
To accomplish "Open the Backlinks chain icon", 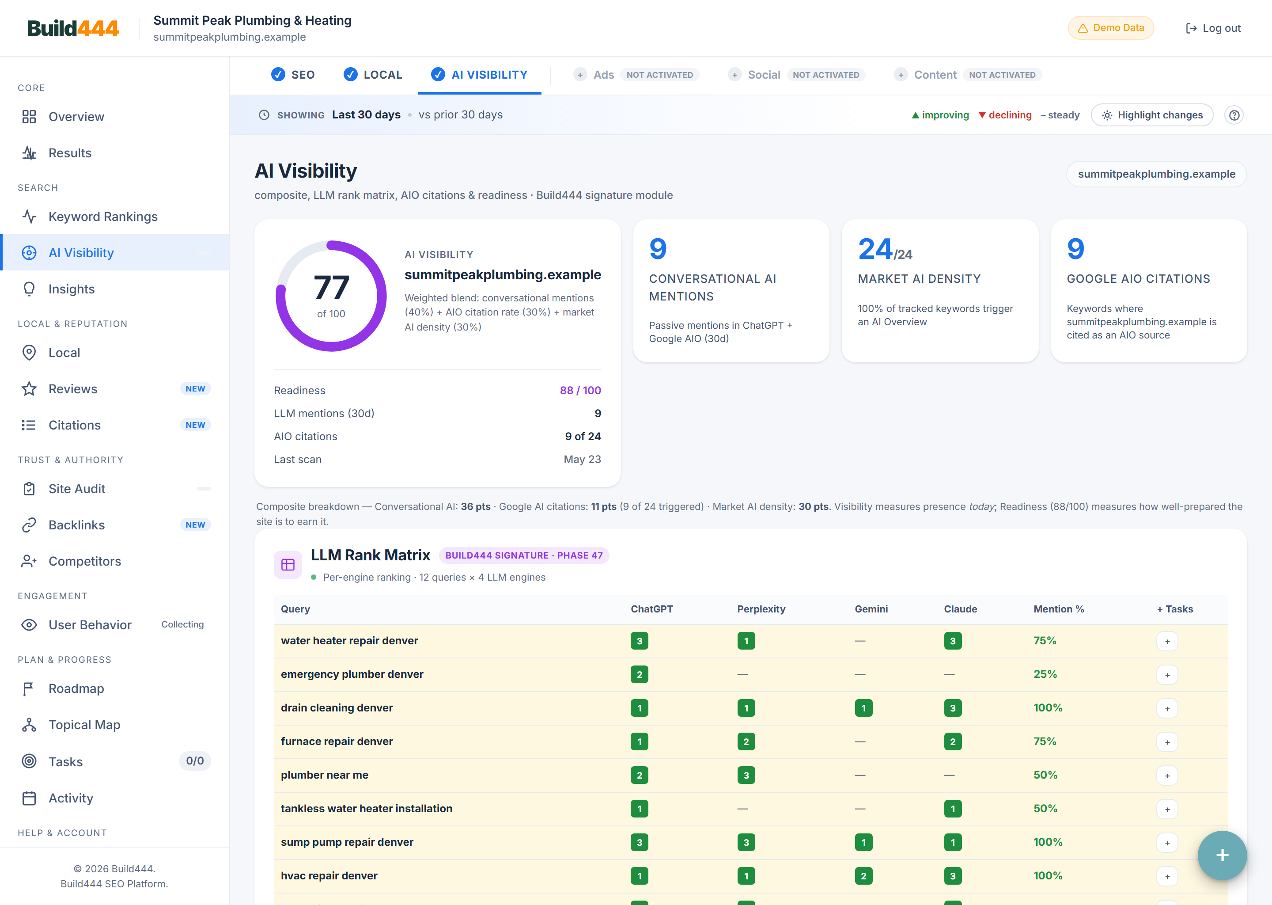I will coord(29,525).
